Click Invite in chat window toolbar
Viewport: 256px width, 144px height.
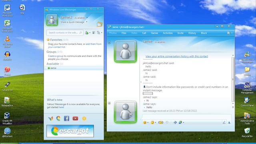tap(180, 33)
